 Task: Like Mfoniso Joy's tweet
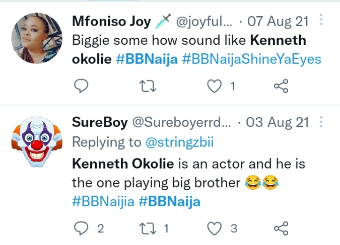tap(215, 86)
